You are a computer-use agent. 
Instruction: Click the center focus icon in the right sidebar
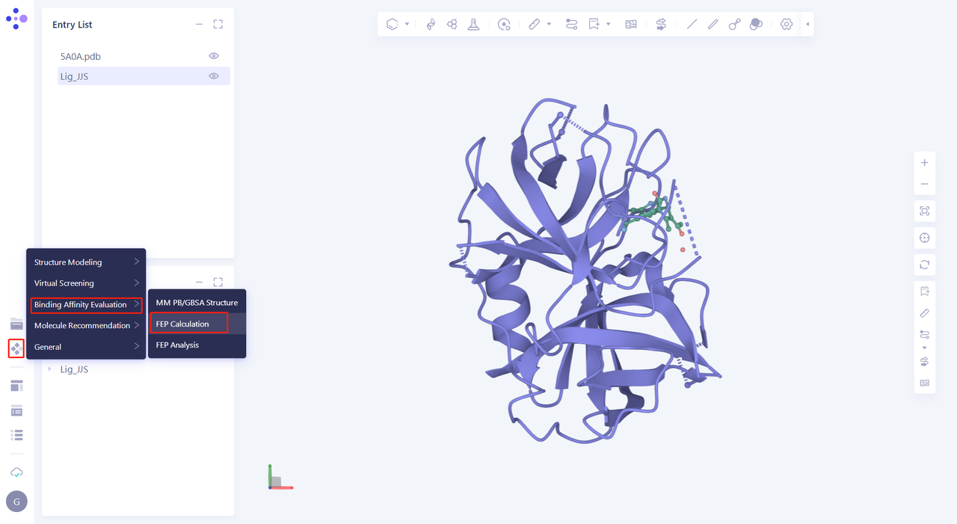(x=924, y=238)
